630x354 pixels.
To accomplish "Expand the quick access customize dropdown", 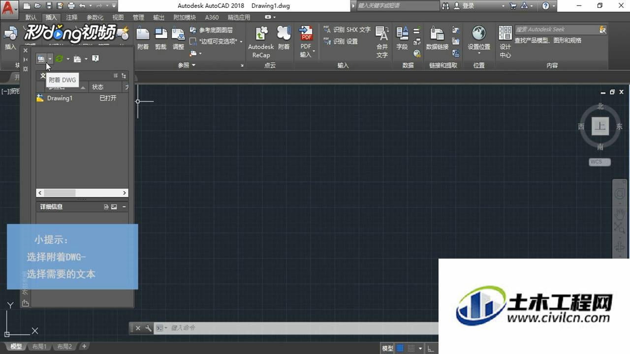I will tap(114, 6).
